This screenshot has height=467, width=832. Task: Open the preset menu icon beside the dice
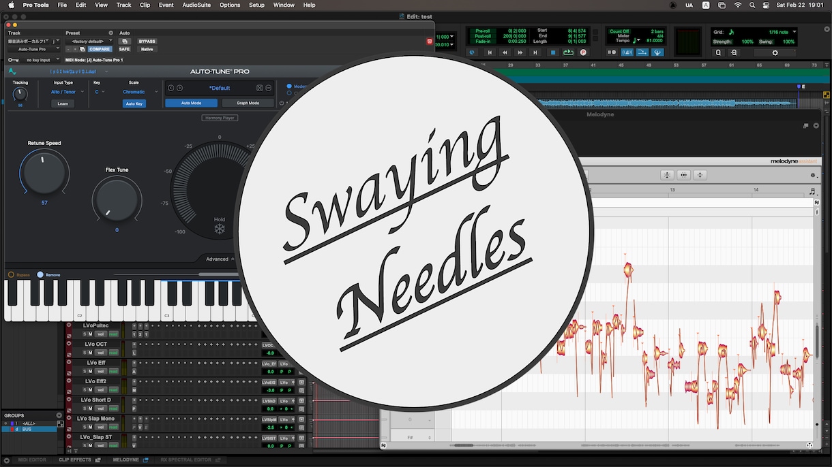(269, 88)
